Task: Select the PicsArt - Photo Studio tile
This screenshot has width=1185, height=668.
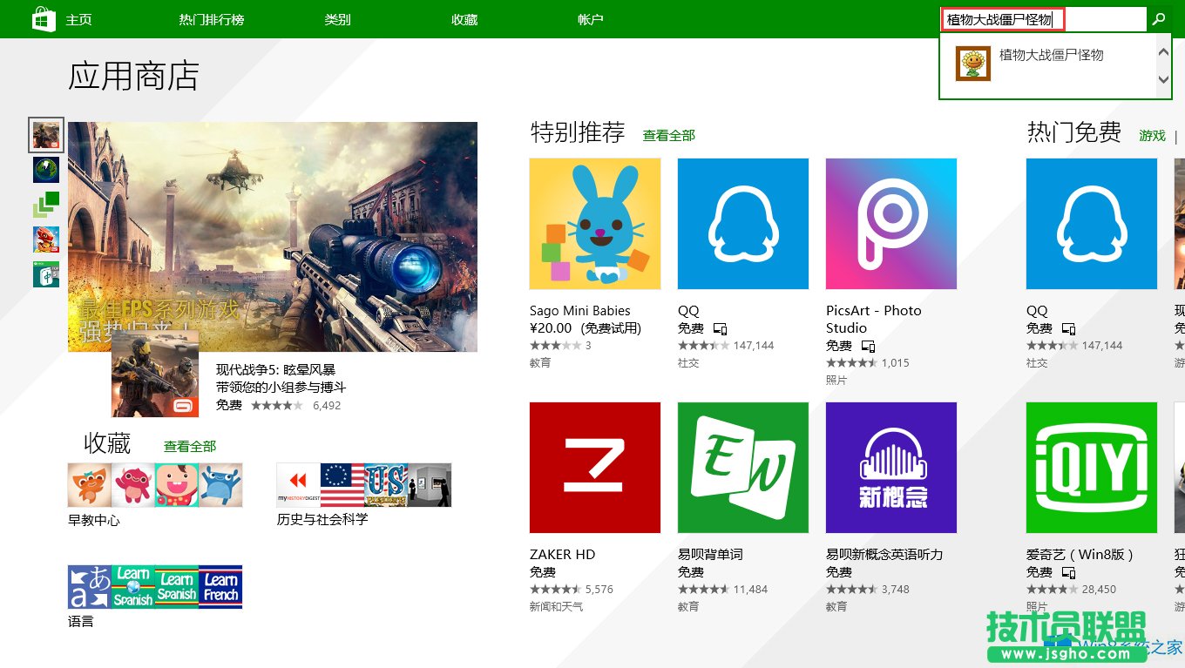Action: [890, 223]
